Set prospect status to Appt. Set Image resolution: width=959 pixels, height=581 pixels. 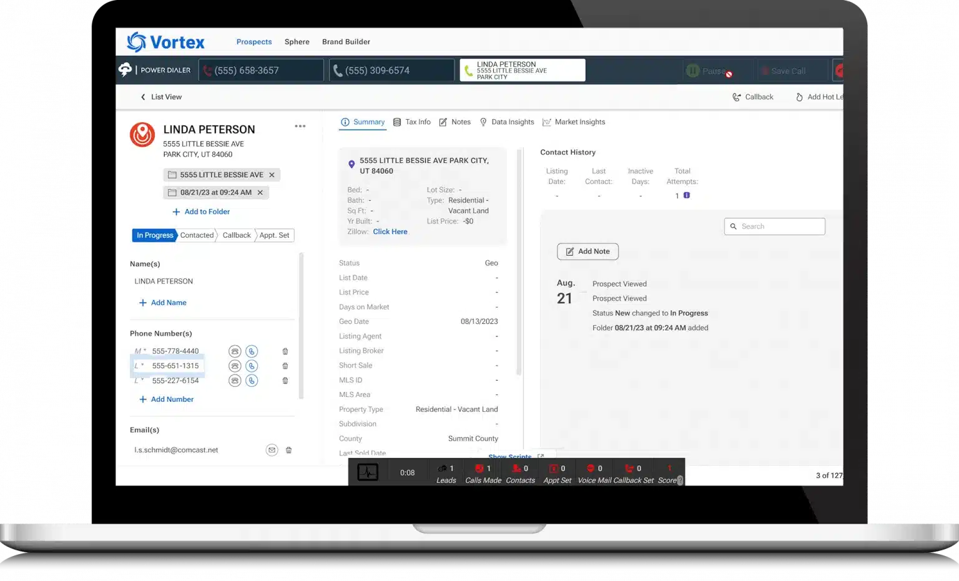click(x=274, y=235)
